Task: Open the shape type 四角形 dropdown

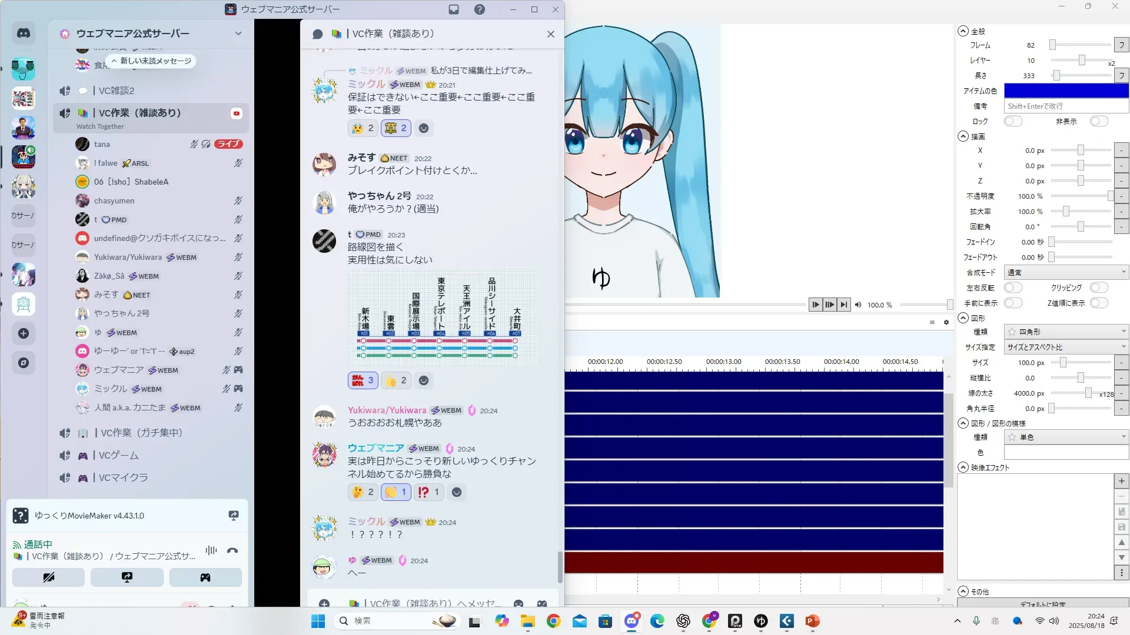Action: (1066, 332)
